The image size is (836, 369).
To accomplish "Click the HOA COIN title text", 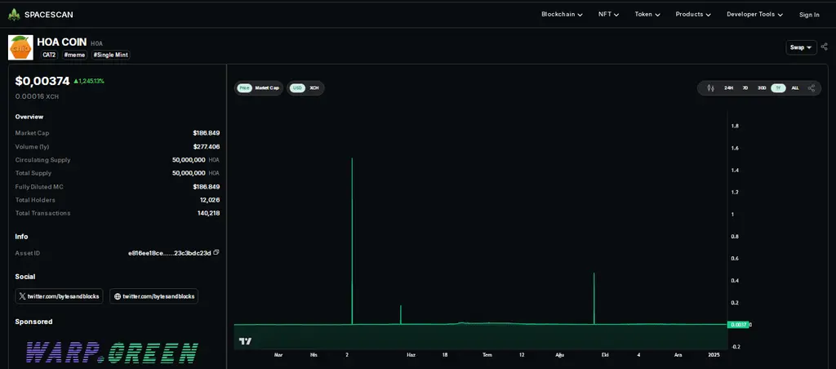I will pos(62,42).
